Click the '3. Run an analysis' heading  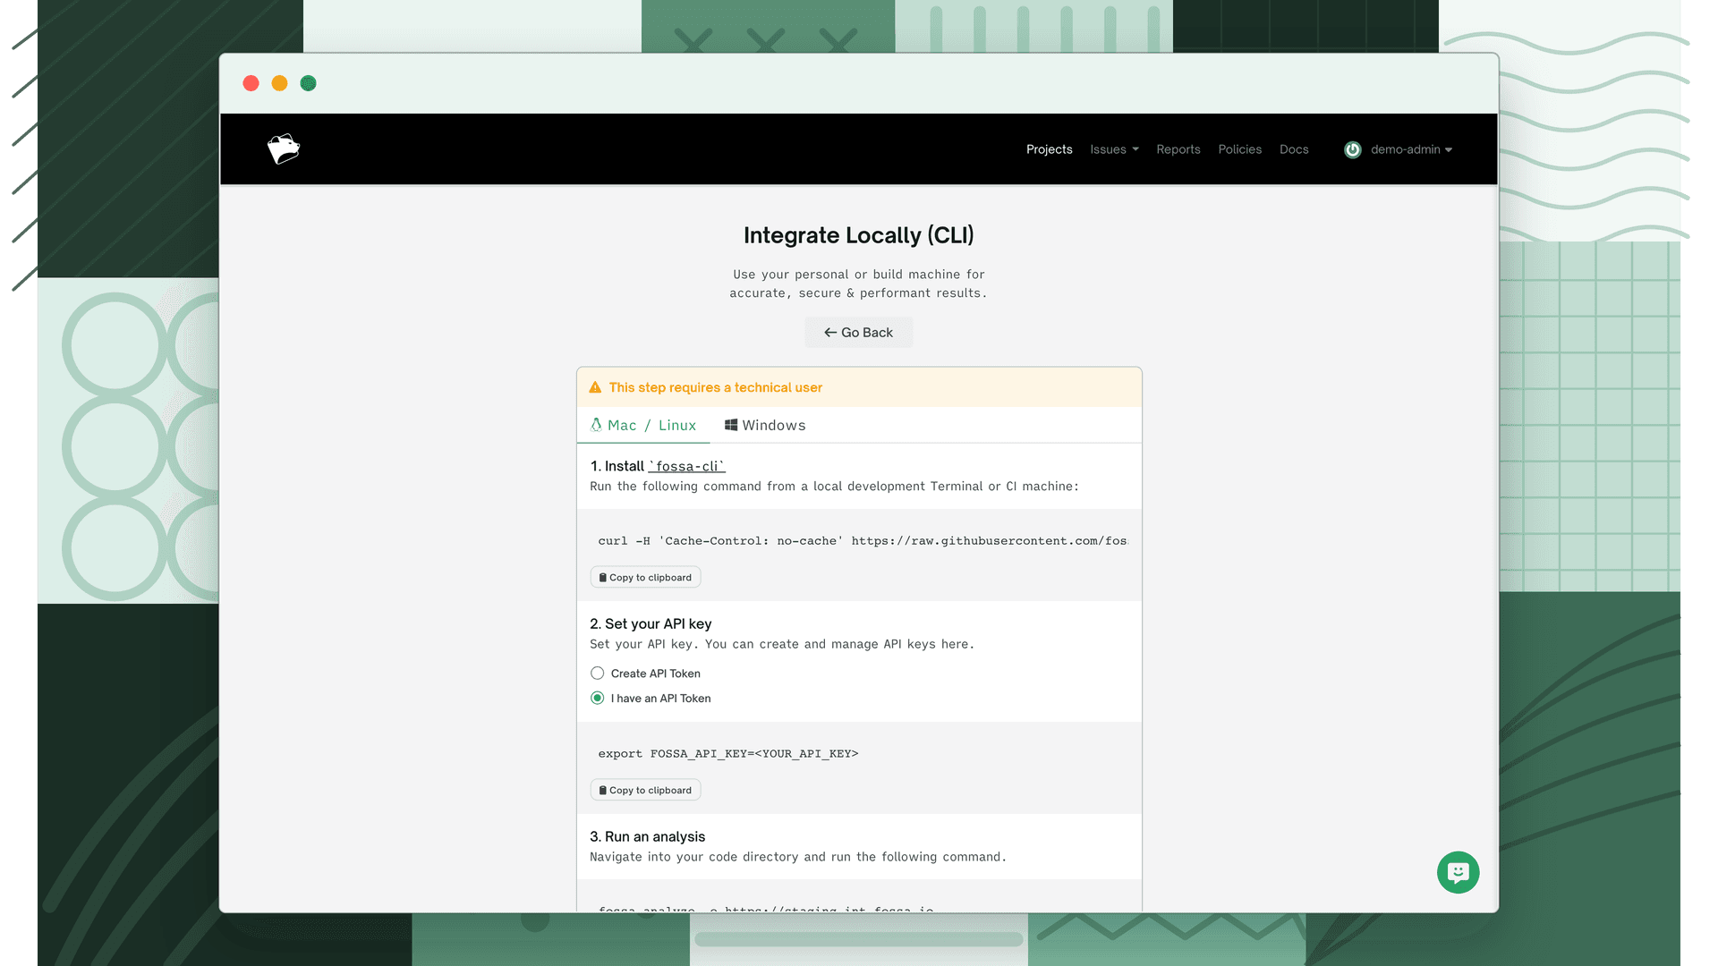click(x=647, y=837)
